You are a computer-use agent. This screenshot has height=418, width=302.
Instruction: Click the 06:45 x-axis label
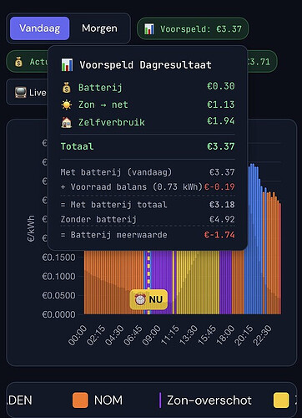(133, 335)
